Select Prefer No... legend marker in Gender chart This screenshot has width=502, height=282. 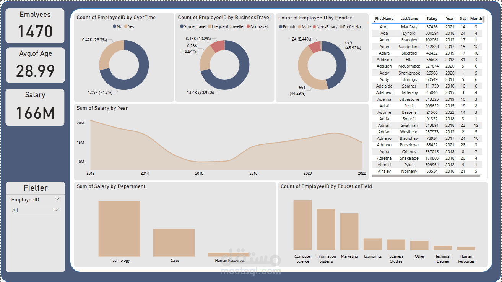341,27
